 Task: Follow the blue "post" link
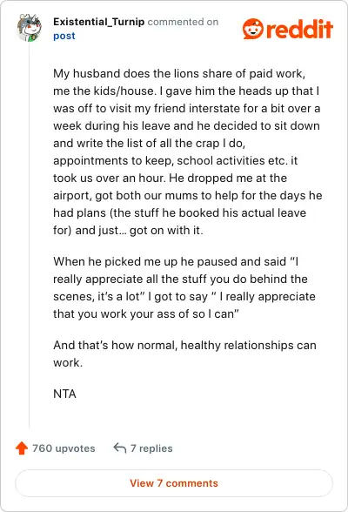64,36
